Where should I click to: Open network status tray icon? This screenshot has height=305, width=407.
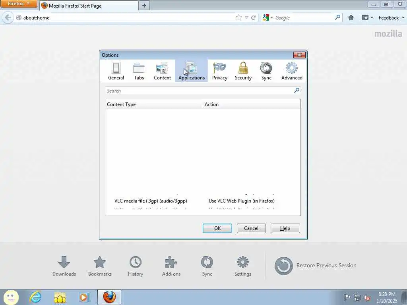[x=357, y=297]
